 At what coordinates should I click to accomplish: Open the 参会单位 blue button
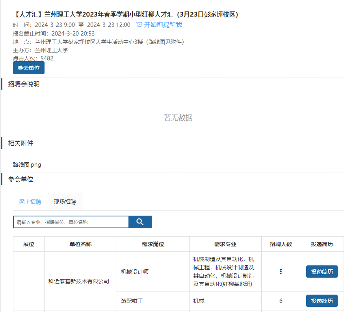(x=29, y=68)
